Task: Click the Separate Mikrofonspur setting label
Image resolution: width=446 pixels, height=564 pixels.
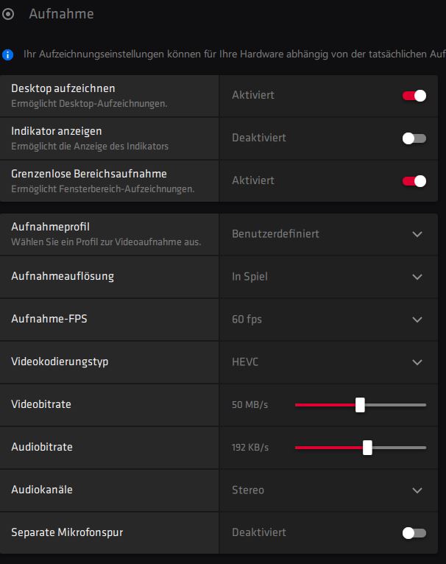Action: pyautogui.click(x=65, y=532)
